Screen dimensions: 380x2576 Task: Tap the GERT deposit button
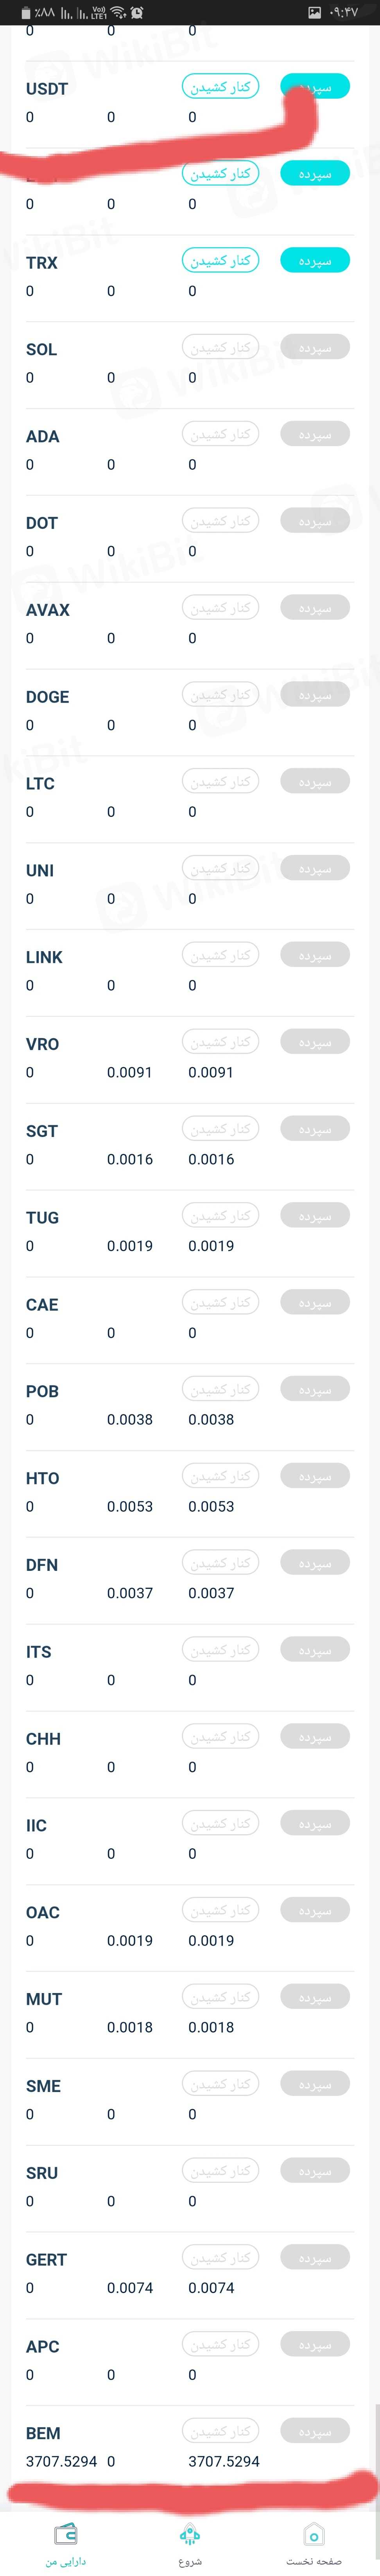[315, 2257]
